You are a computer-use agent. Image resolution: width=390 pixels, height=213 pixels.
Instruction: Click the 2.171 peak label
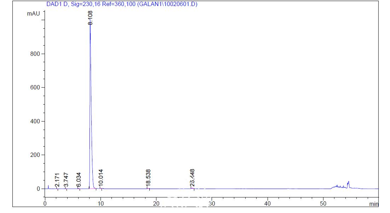coord(57,180)
